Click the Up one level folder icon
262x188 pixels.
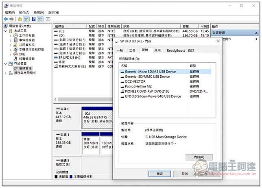(20, 19)
